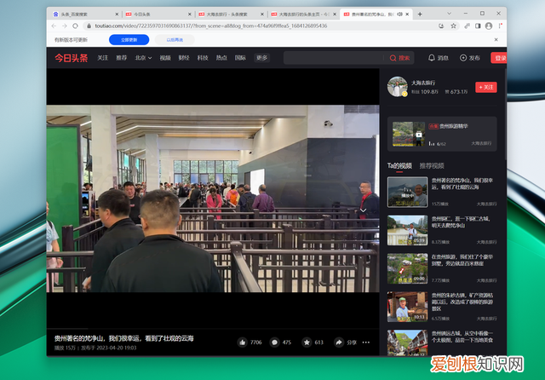The width and height of the screenshot is (545, 380).
Task: Click the 发布 publish plus icon
Action: (469, 58)
